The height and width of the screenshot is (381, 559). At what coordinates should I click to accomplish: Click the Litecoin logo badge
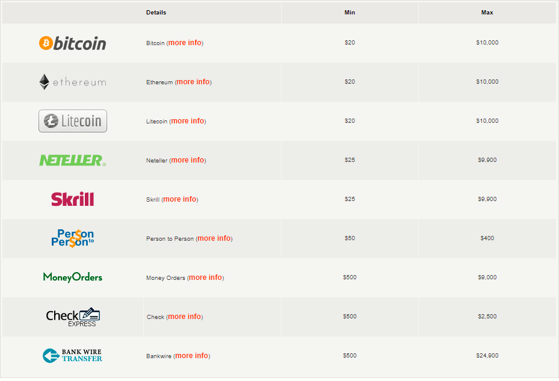tap(73, 121)
